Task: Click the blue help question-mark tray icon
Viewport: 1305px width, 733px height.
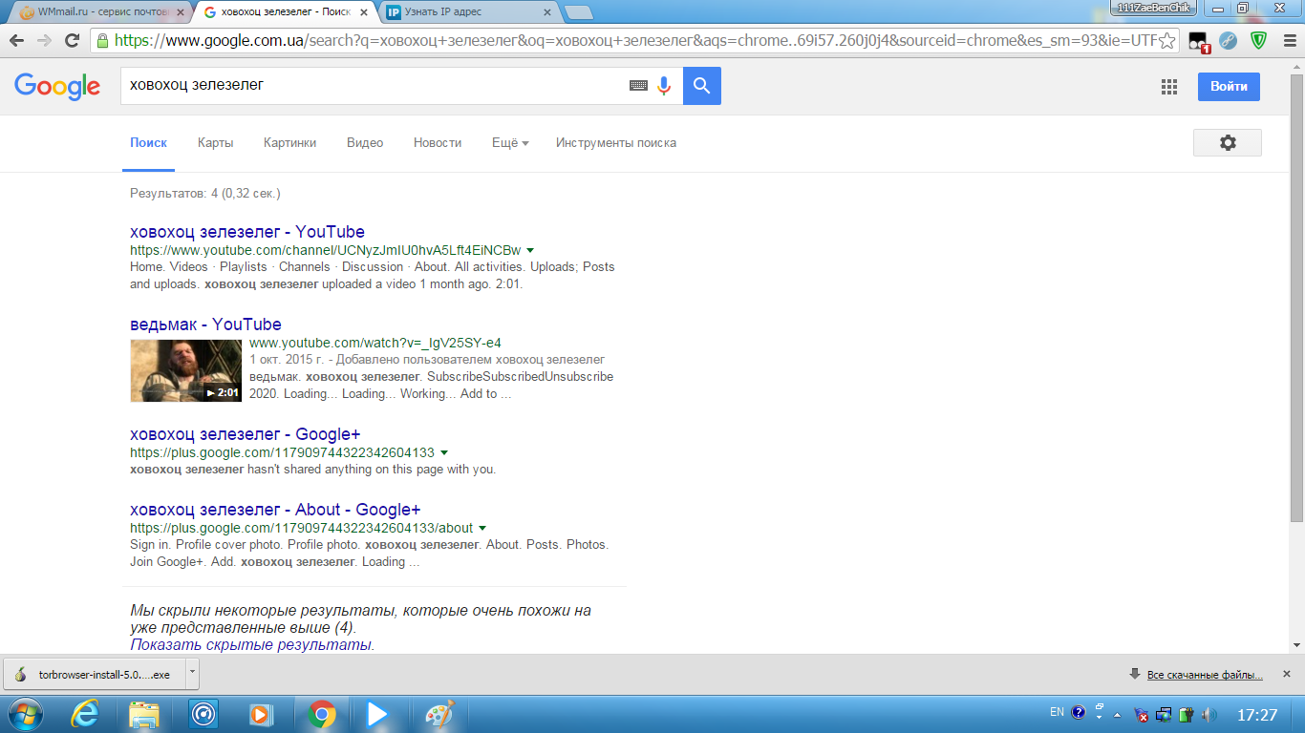Action: 1079,712
